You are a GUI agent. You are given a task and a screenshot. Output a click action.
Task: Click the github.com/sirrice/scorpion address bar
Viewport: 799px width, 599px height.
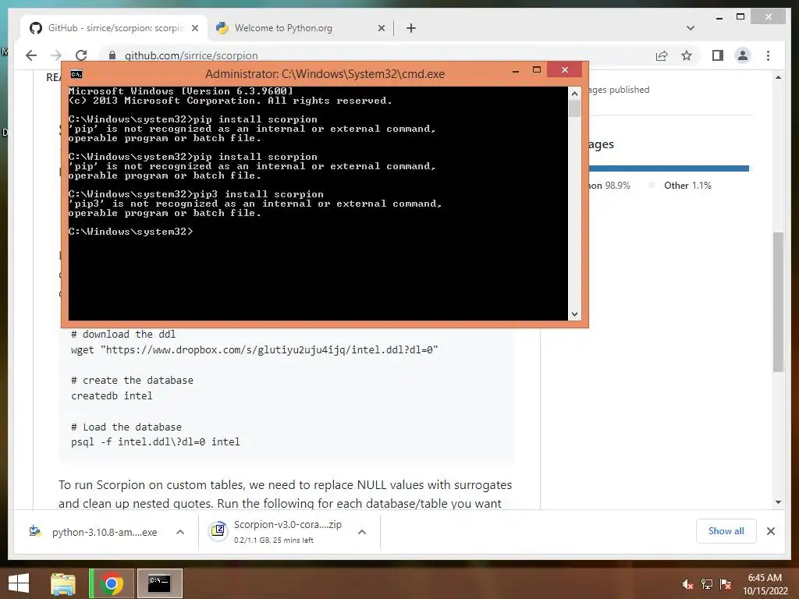[x=377, y=55]
